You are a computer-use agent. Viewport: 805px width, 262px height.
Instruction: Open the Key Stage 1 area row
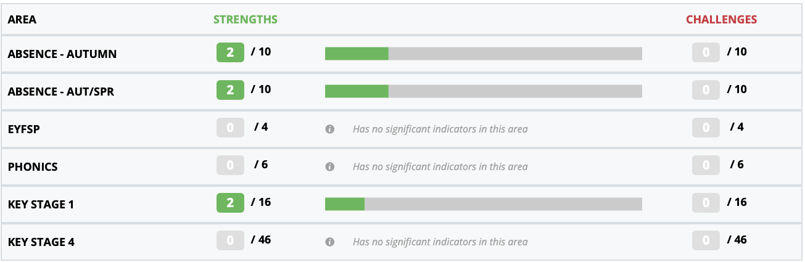402,204
